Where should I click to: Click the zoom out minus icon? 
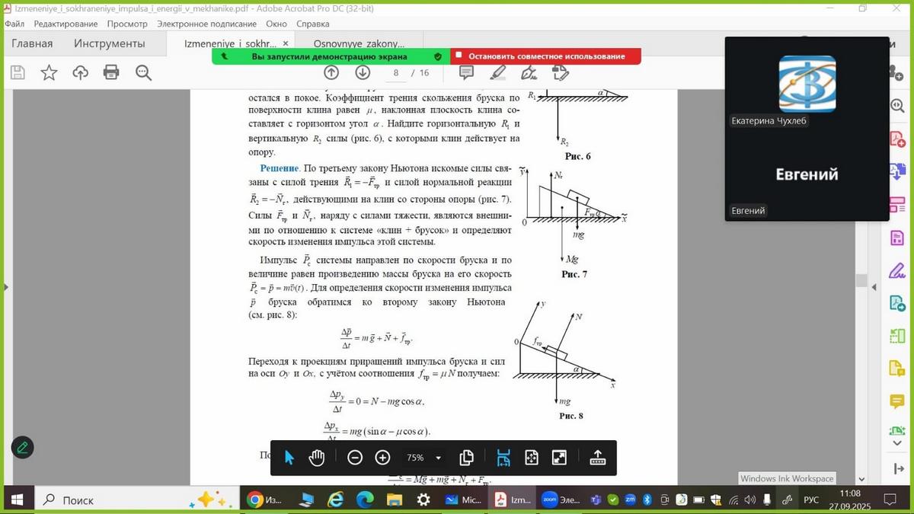(355, 458)
